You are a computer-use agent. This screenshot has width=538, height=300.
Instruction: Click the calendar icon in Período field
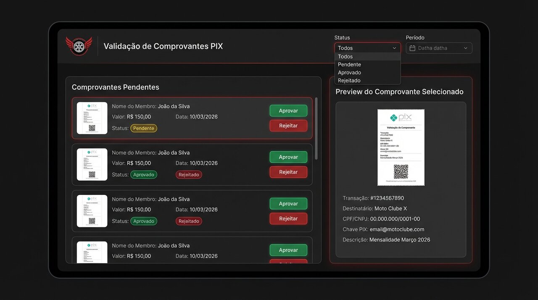412,48
